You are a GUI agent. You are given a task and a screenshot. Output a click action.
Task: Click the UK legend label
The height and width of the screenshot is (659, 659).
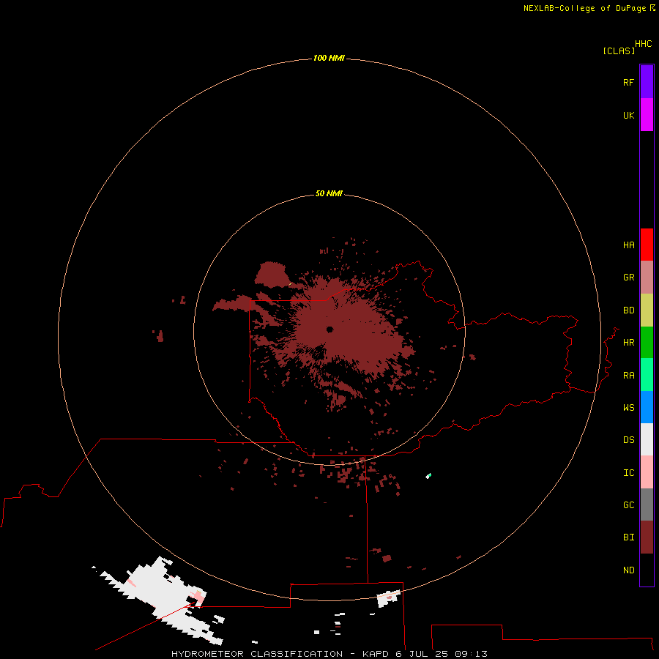[628, 115]
